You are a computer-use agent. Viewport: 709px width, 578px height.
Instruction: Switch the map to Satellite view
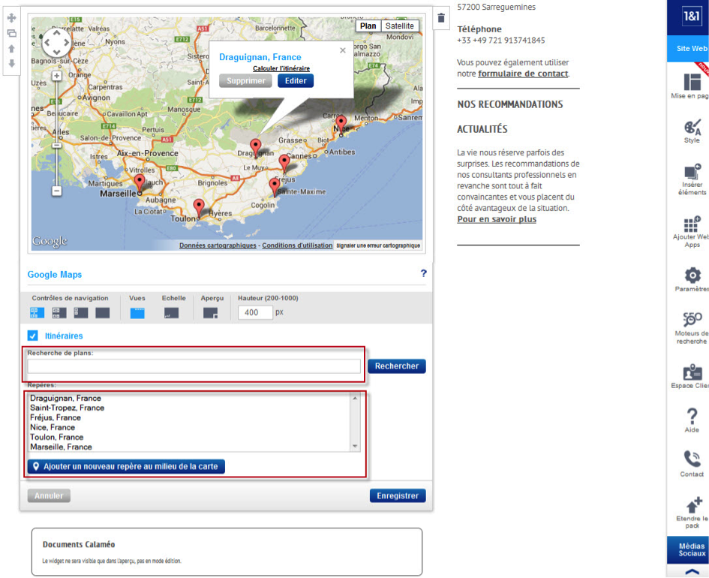click(400, 26)
